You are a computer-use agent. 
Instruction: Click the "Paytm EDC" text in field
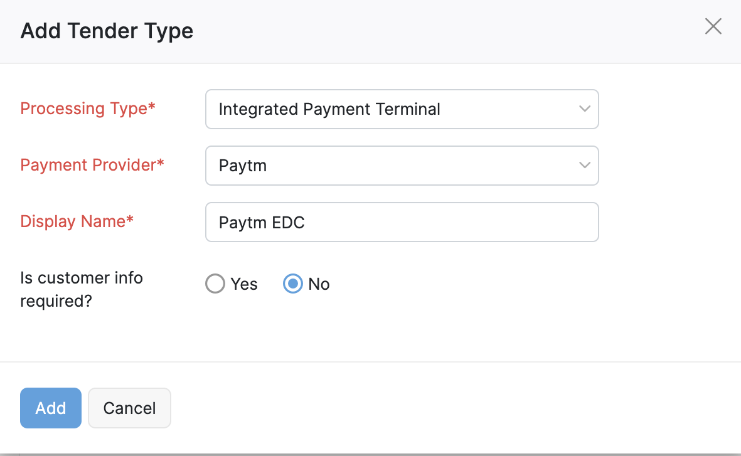click(x=262, y=222)
